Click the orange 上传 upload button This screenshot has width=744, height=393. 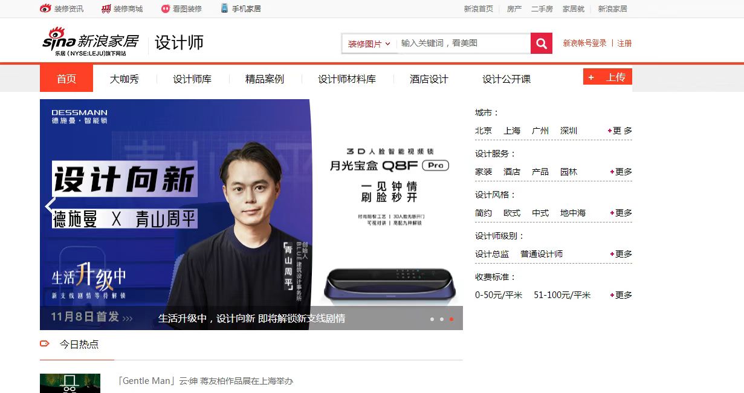[607, 77]
